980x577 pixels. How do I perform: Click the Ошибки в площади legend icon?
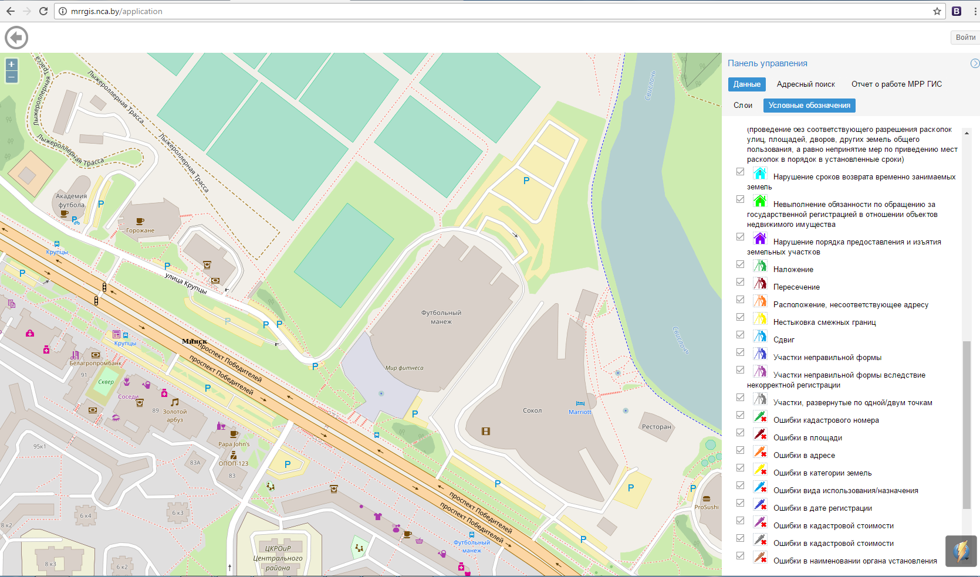pos(760,435)
